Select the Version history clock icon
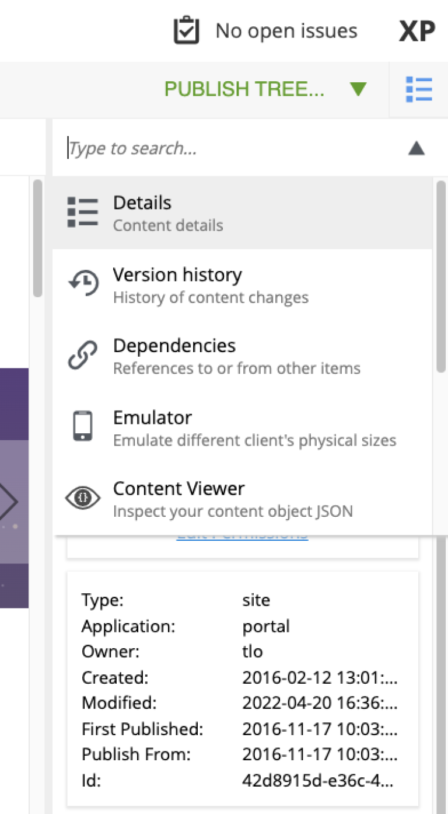This screenshot has height=814, width=448. [83, 284]
